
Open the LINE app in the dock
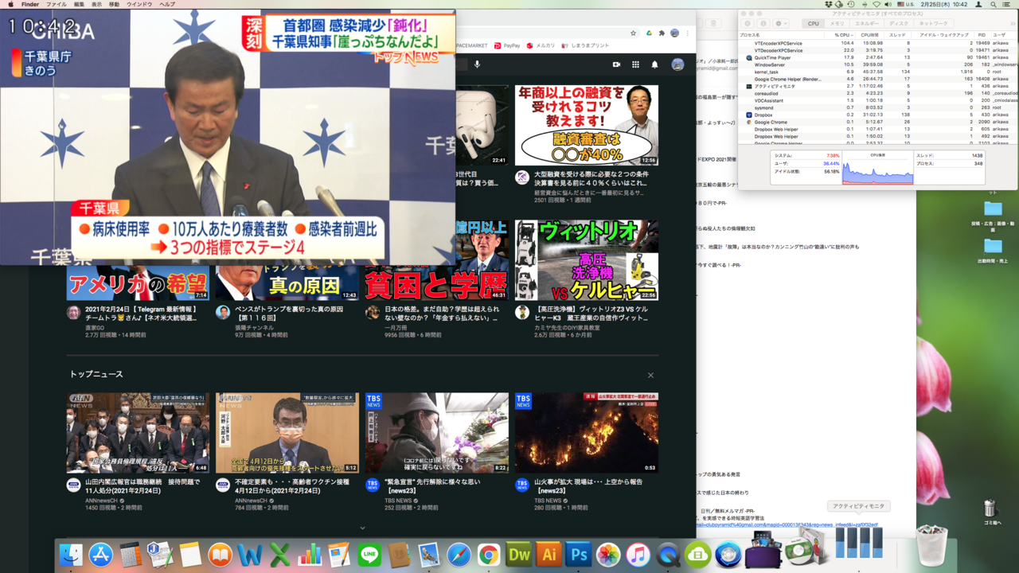[369, 555]
